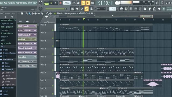Image resolution: width=172 pixels, height=97 pixels.
Task: Select the Paint brush tool in playlist toolbar
Action: pyautogui.click(x=30, y=13)
